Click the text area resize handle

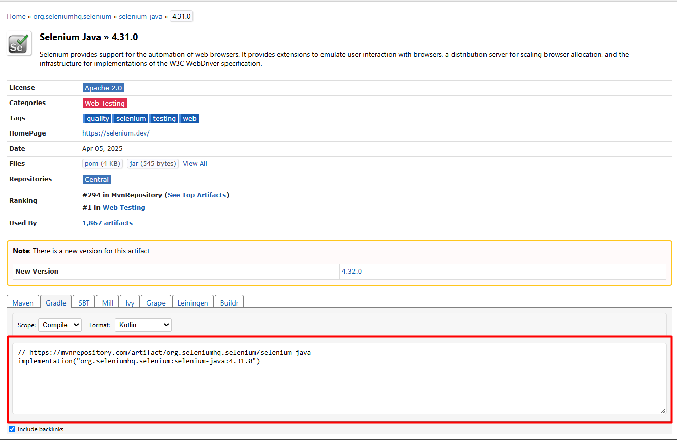point(663,410)
